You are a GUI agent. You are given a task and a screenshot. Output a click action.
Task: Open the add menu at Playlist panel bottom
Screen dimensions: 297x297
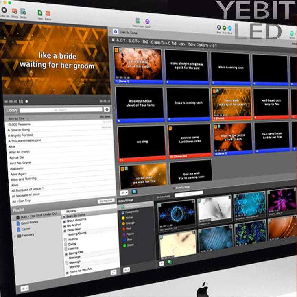click(24, 288)
